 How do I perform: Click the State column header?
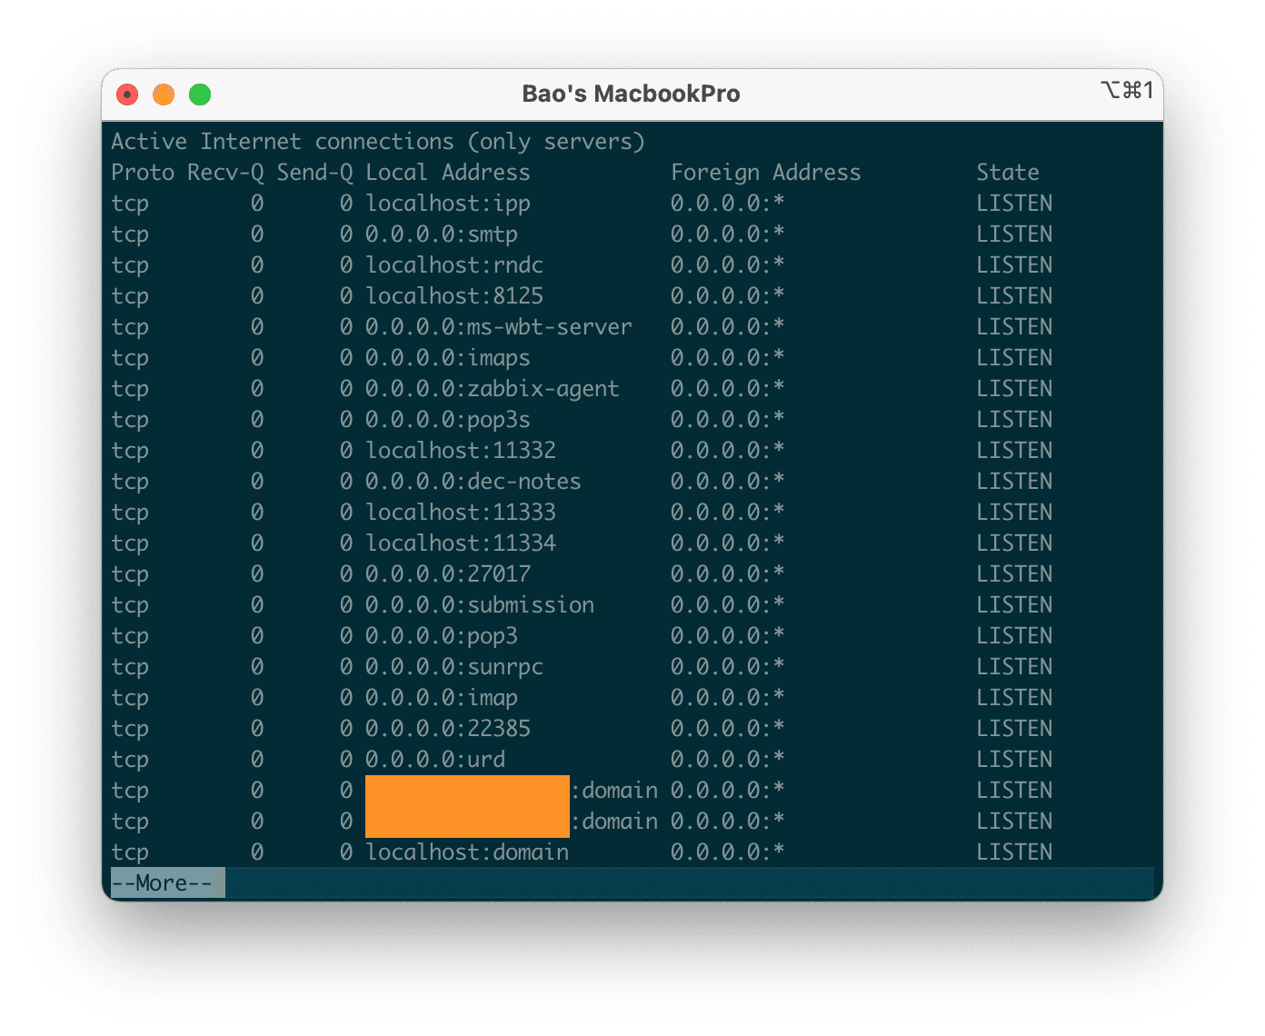pyautogui.click(x=1008, y=172)
